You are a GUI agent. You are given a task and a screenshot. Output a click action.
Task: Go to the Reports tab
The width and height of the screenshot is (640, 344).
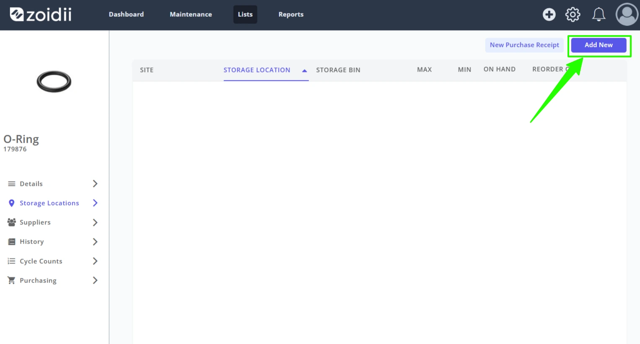click(x=291, y=14)
